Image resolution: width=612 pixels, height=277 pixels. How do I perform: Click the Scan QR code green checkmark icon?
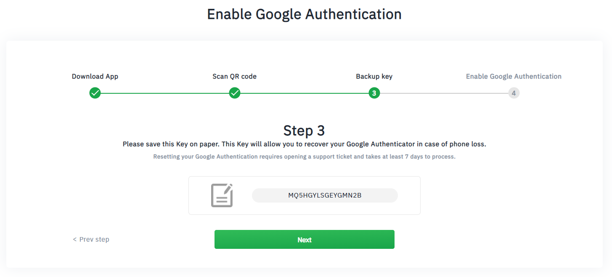click(x=235, y=93)
